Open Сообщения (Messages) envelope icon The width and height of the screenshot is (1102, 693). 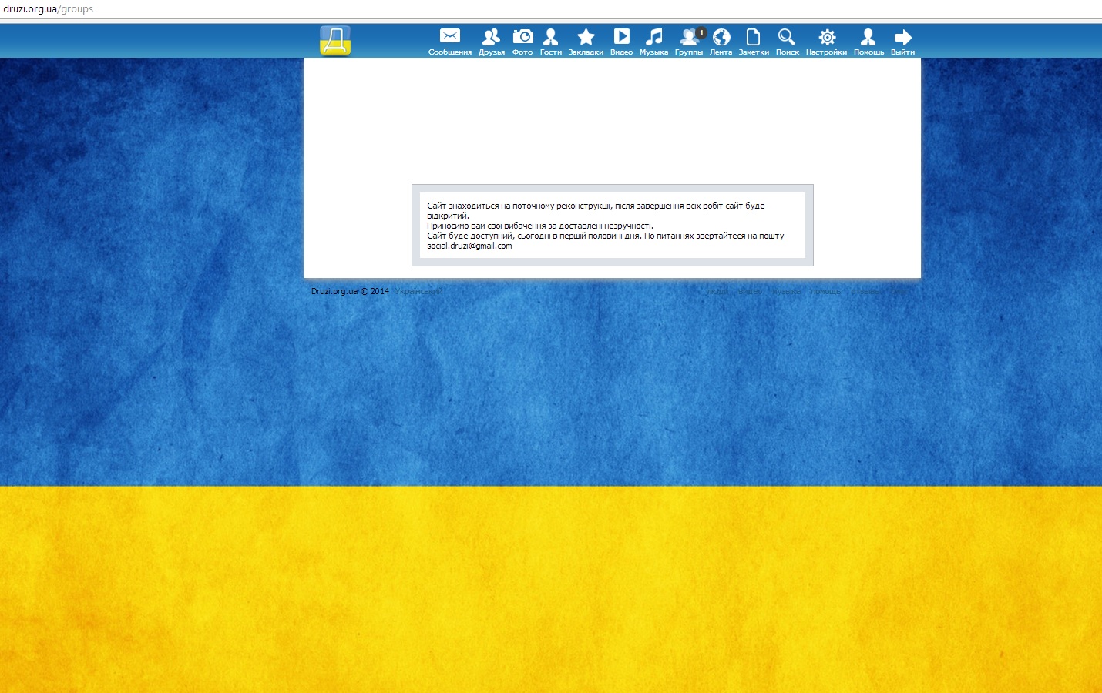pos(449,38)
